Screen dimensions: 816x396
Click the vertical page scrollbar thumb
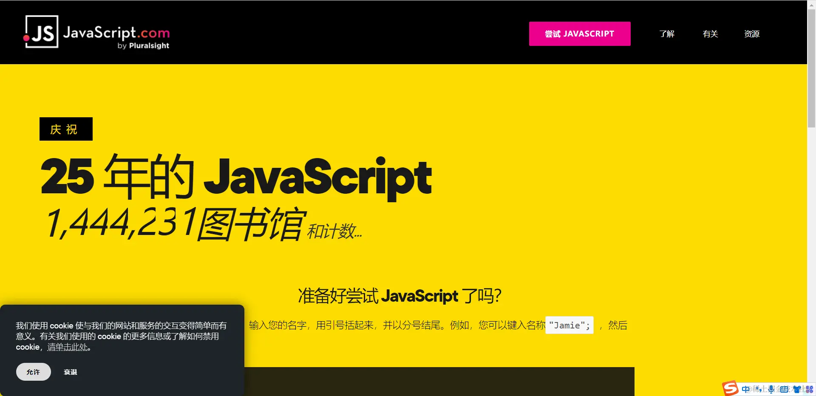[x=811, y=68]
